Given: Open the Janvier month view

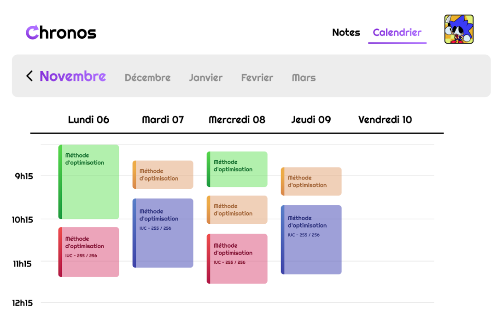Looking at the screenshot, I should [205, 77].
